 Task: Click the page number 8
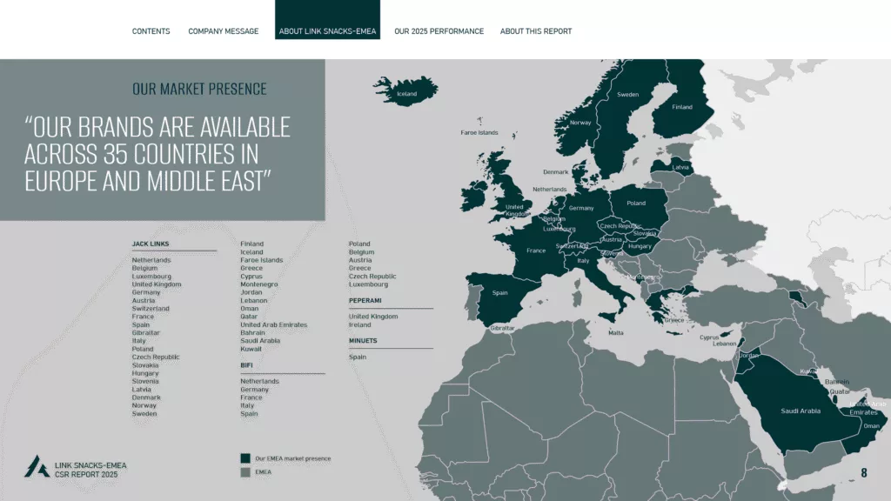pyautogui.click(x=864, y=472)
